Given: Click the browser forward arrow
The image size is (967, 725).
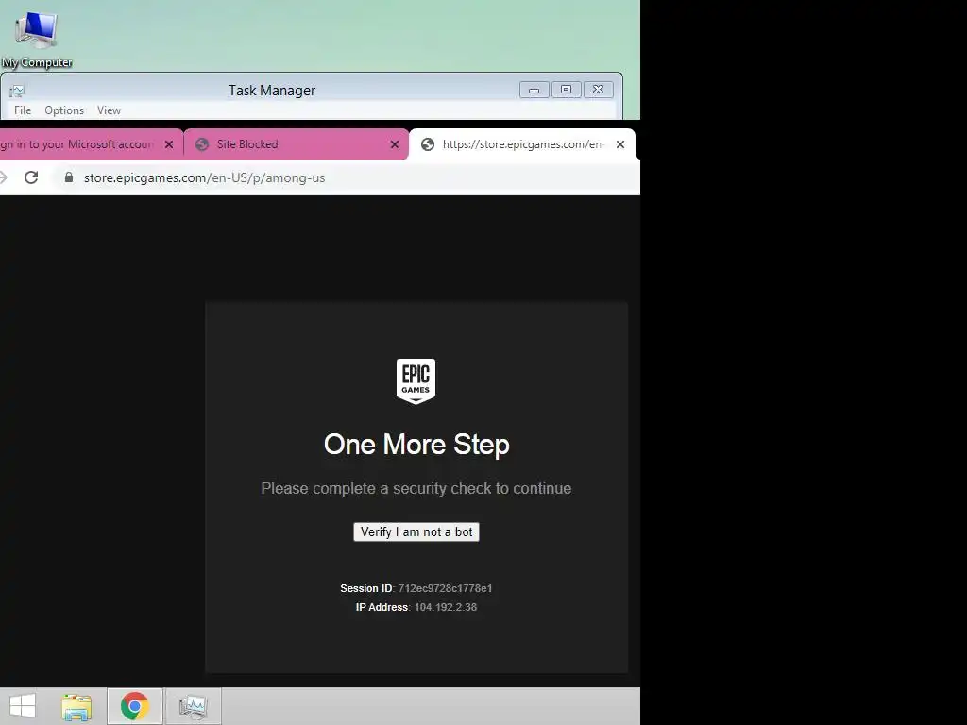Looking at the screenshot, I should pyautogui.click(x=3, y=177).
